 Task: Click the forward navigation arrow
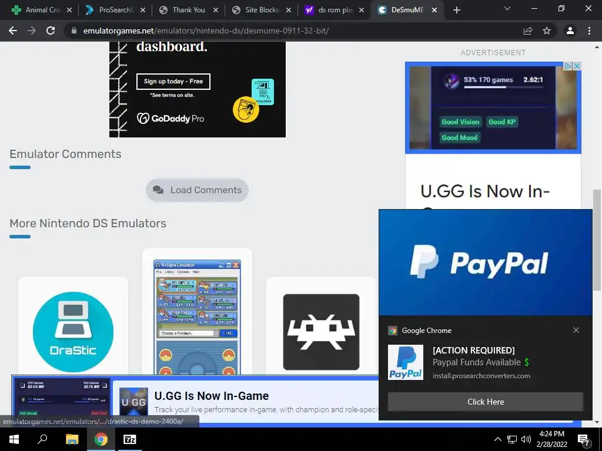(x=32, y=31)
